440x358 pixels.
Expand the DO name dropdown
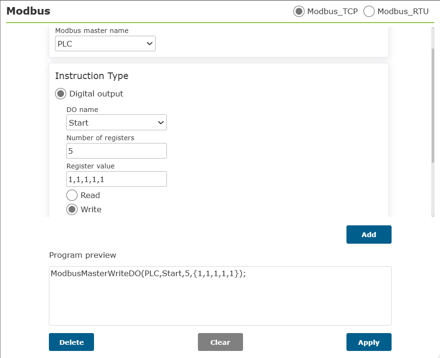click(117, 122)
